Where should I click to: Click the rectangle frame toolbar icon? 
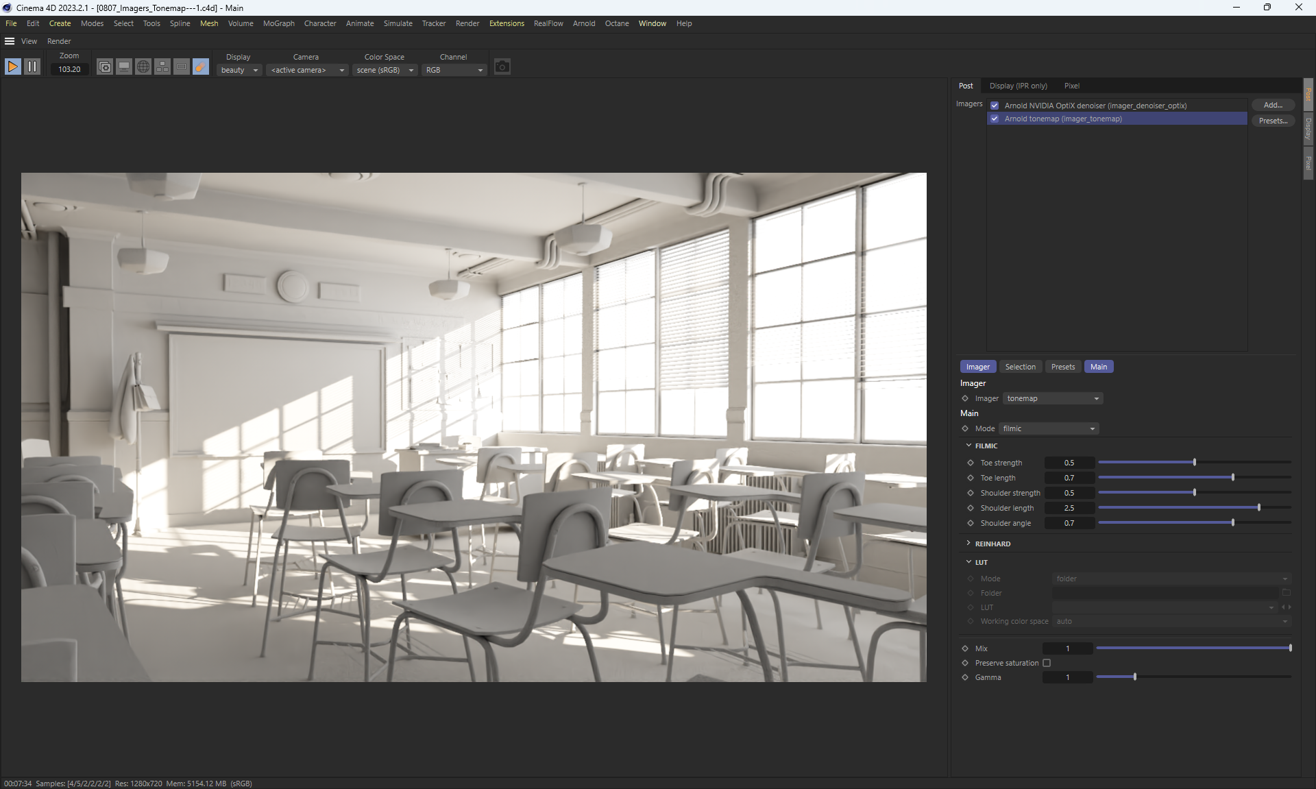(x=182, y=66)
